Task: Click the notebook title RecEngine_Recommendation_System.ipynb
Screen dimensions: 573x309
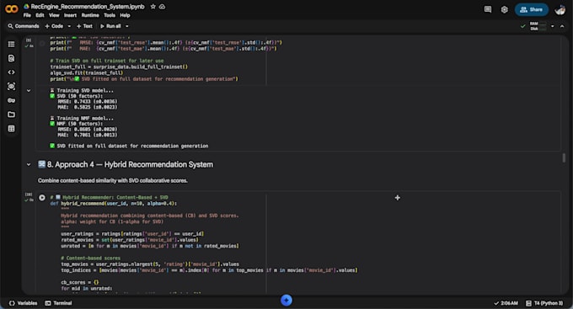Action: 88,7
